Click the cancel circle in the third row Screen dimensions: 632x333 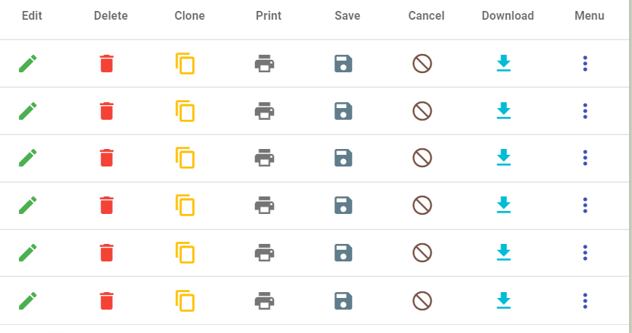point(422,158)
